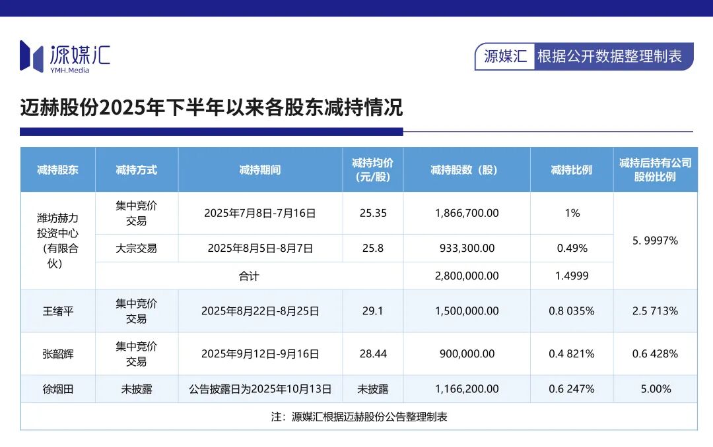The width and height of the screenshot is (713, 447).
Task: Click 未披露 in the 减持均价 column
Action: 373,389
